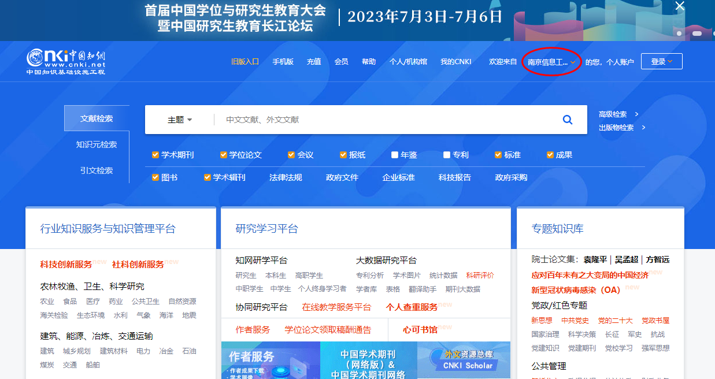Toggle the 成果 checkbox

pos(550,155)
